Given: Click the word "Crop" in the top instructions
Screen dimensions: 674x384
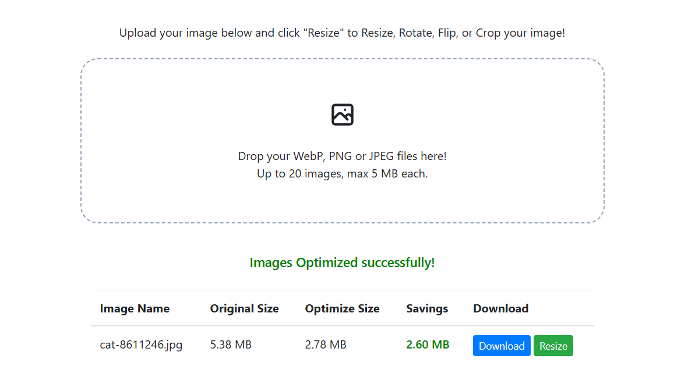Looking at the screenshot, I should coord(488,33).
